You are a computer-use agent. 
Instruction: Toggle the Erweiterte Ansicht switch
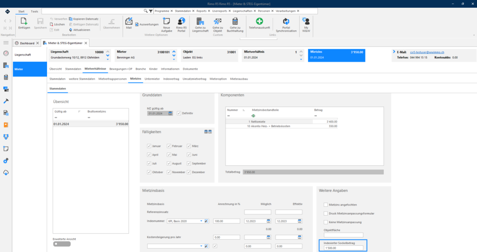(62, 244)
